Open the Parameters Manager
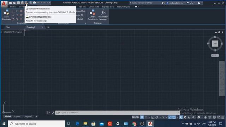The image size is (226, 127). (103, 15)
